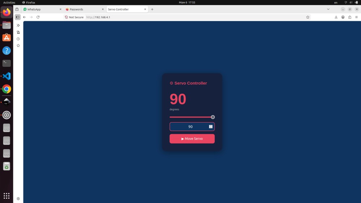The width and height of the screenshot is (361, 203).
Task: Open Firefox application hamburger menu
Action: tap(356, 17)
